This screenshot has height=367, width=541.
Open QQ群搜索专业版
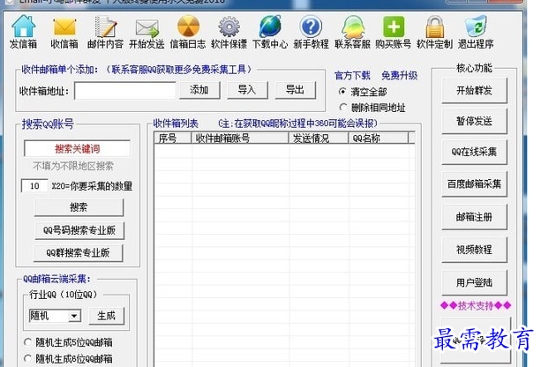[78, 253]
